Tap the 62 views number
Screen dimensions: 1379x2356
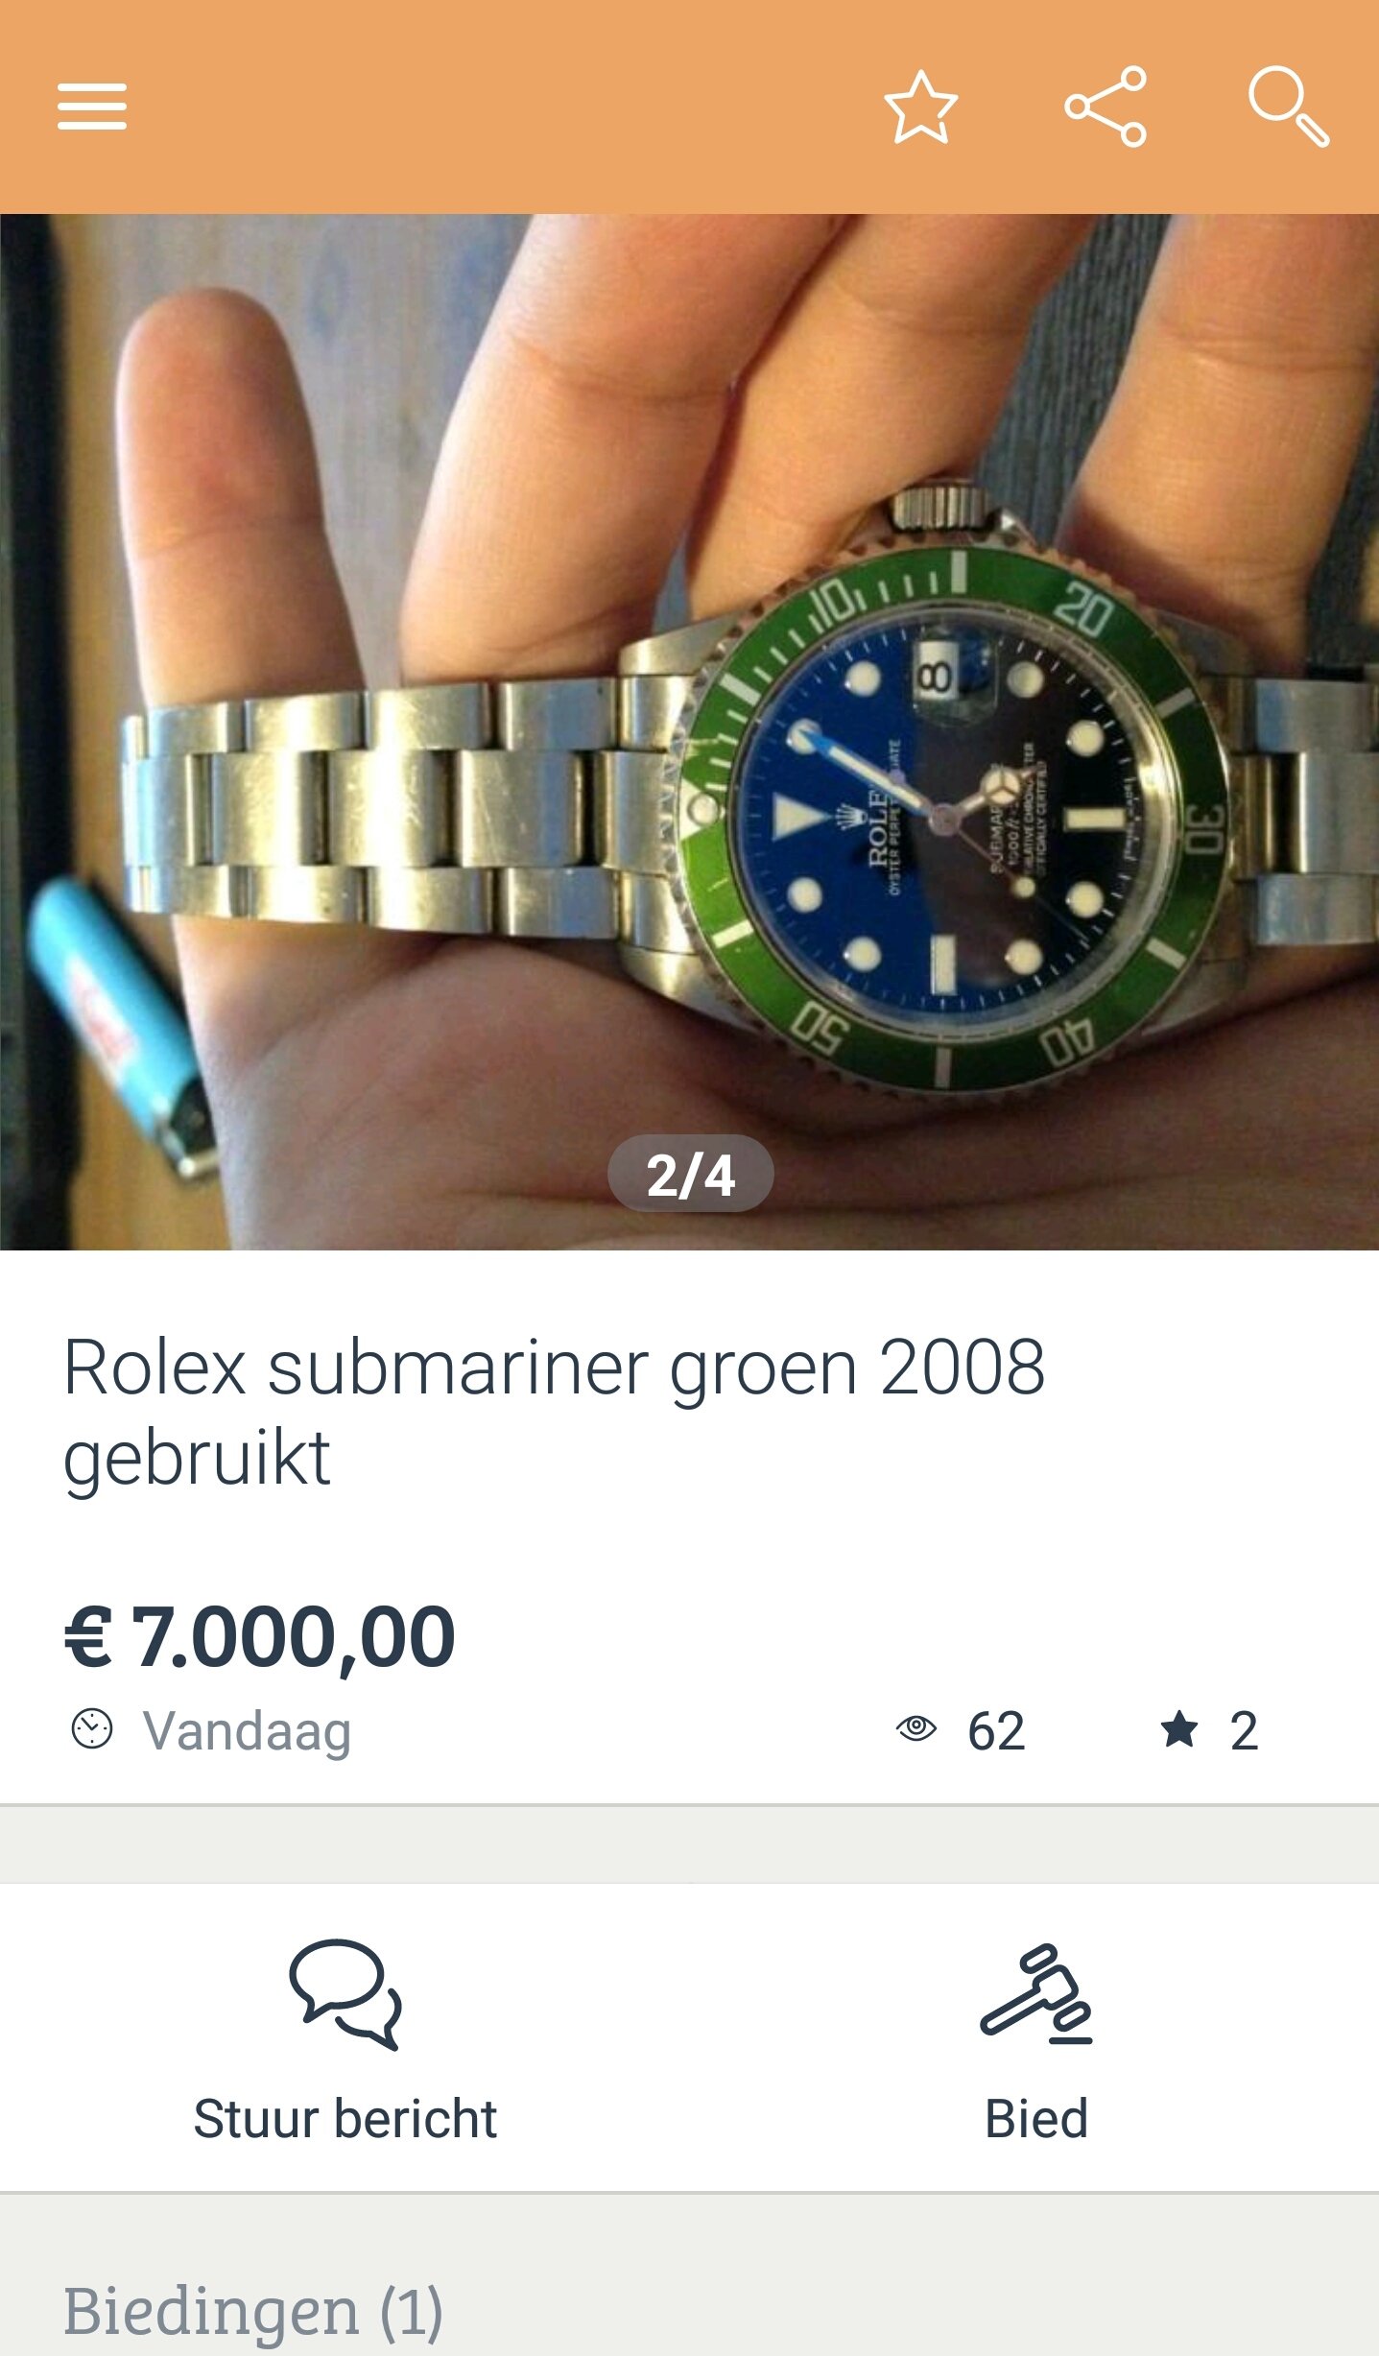click(996, 1731)
